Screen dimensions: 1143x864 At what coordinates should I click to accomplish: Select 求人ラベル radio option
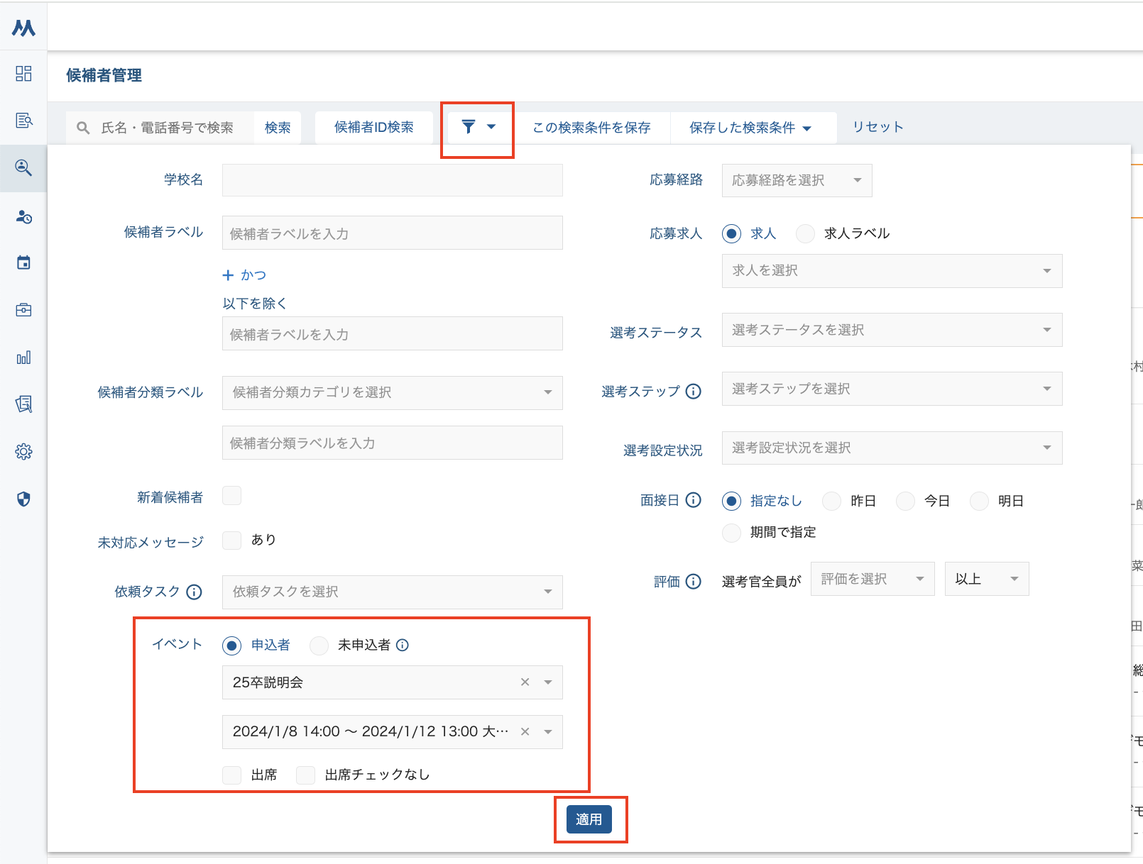[x=805, y=234]
